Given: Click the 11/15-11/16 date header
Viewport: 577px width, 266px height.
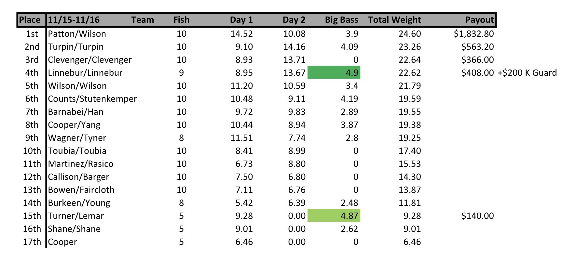Looking at the screenshot, I should tap(74, 20).
